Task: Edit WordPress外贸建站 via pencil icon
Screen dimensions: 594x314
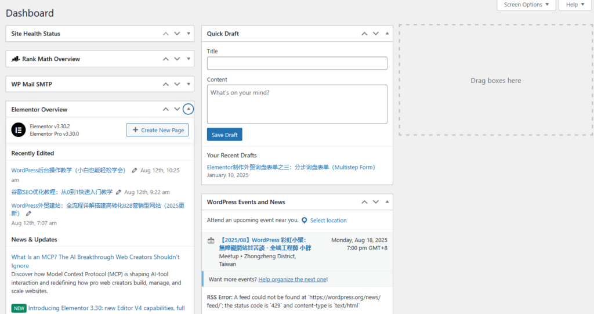Action: pos(28,214)
